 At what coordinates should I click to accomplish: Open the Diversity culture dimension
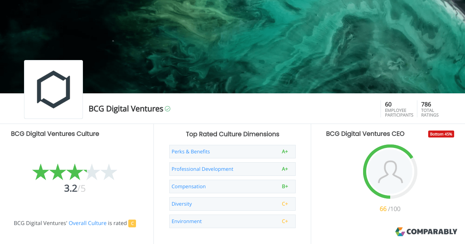(232, 204)
